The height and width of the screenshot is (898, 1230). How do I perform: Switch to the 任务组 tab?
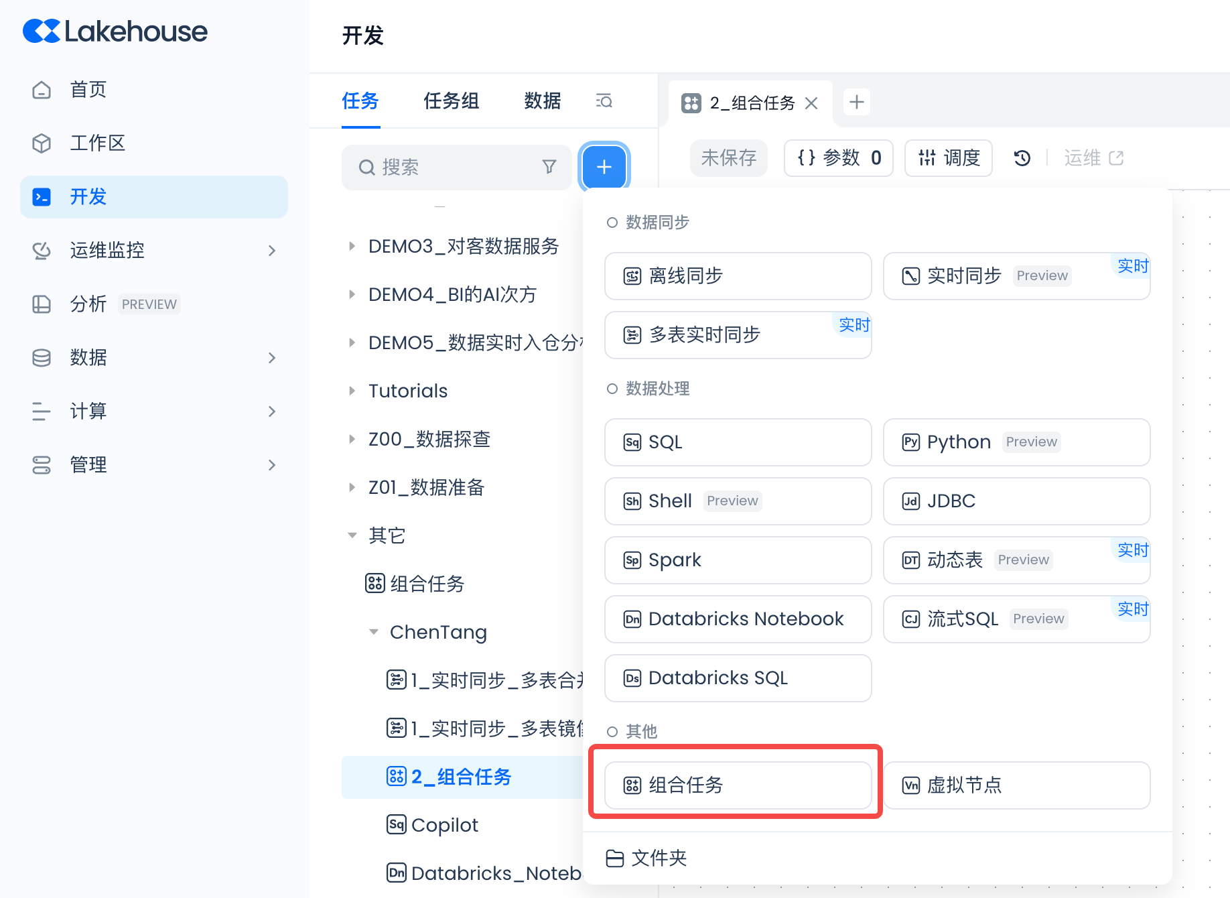[451, 101]
